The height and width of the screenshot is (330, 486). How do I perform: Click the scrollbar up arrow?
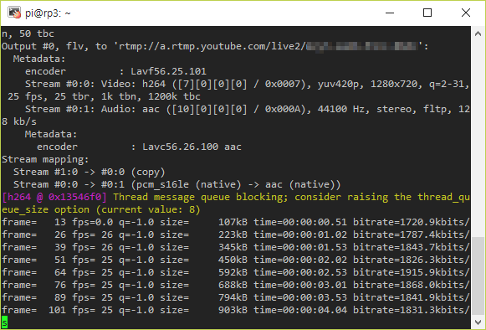[x=478, y=34]
